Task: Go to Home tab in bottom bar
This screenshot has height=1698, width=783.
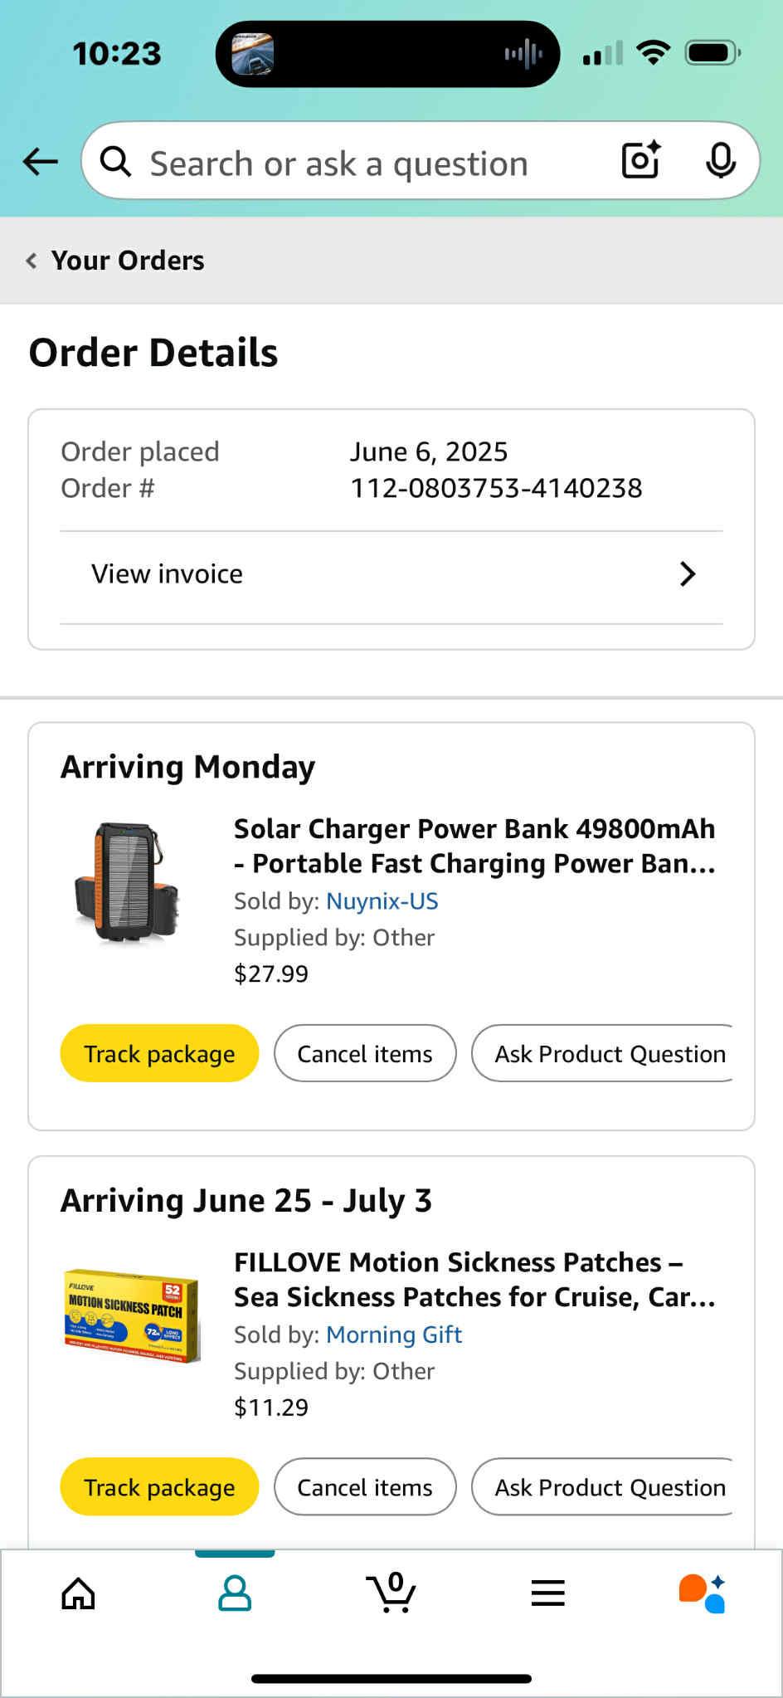Action: point(79,1593)
